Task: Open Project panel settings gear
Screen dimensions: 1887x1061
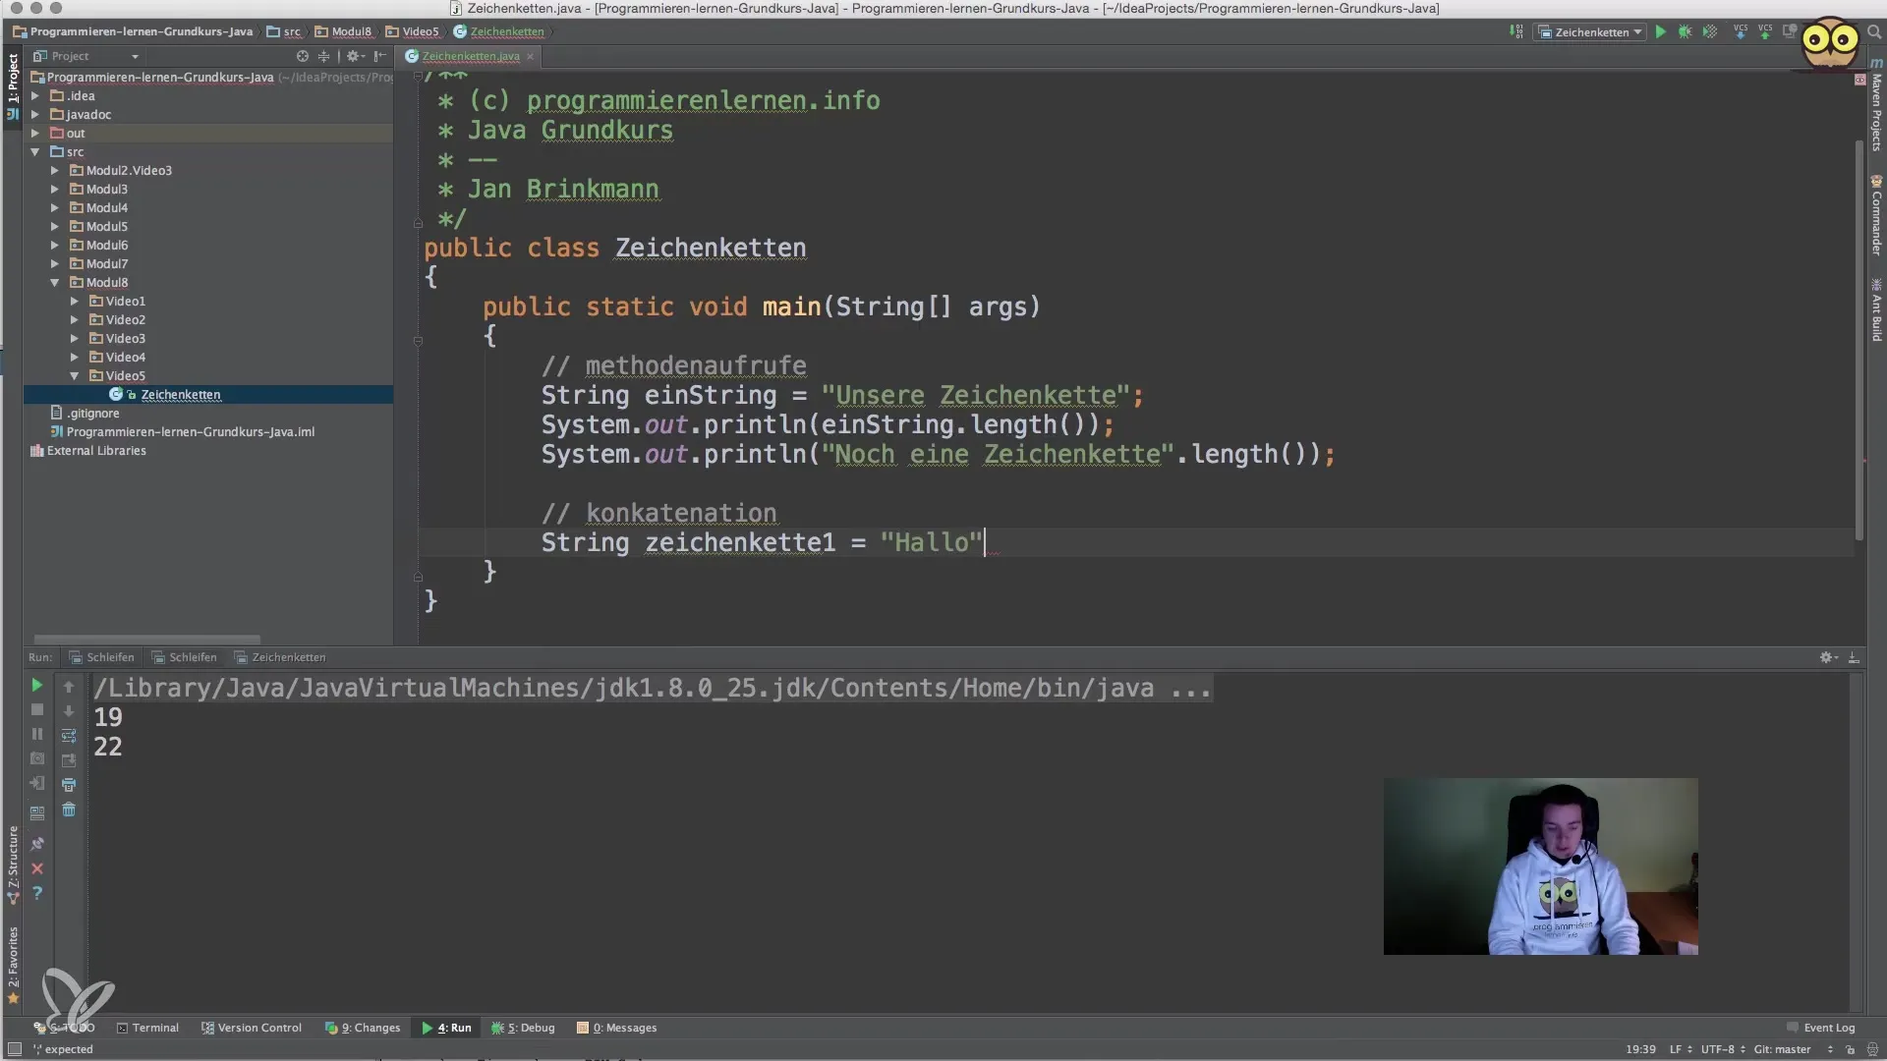Action: tap(355, 56)
